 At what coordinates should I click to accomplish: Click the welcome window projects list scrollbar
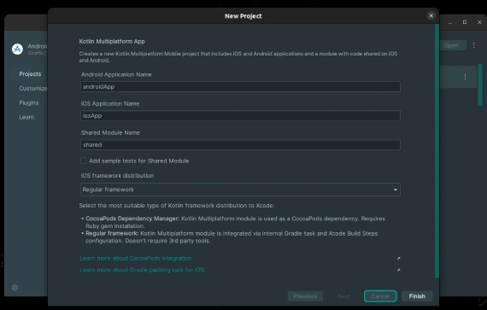tap(480, 85)
